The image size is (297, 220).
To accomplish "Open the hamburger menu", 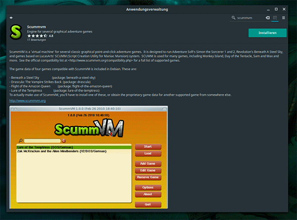I will pyautogui.click(x=284, y=18).
